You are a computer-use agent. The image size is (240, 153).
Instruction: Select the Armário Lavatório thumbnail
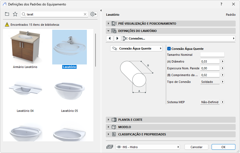pyautogui.click(x=25, y=46)
